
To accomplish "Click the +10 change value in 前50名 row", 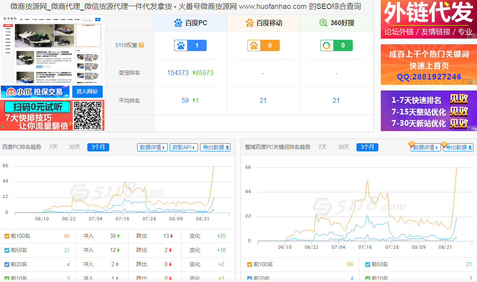I will click(221, 250).
